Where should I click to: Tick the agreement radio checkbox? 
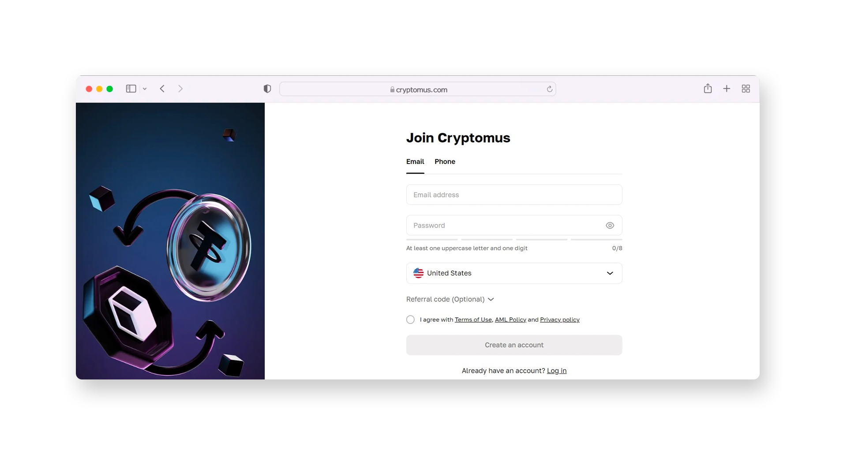coord(410,320)
